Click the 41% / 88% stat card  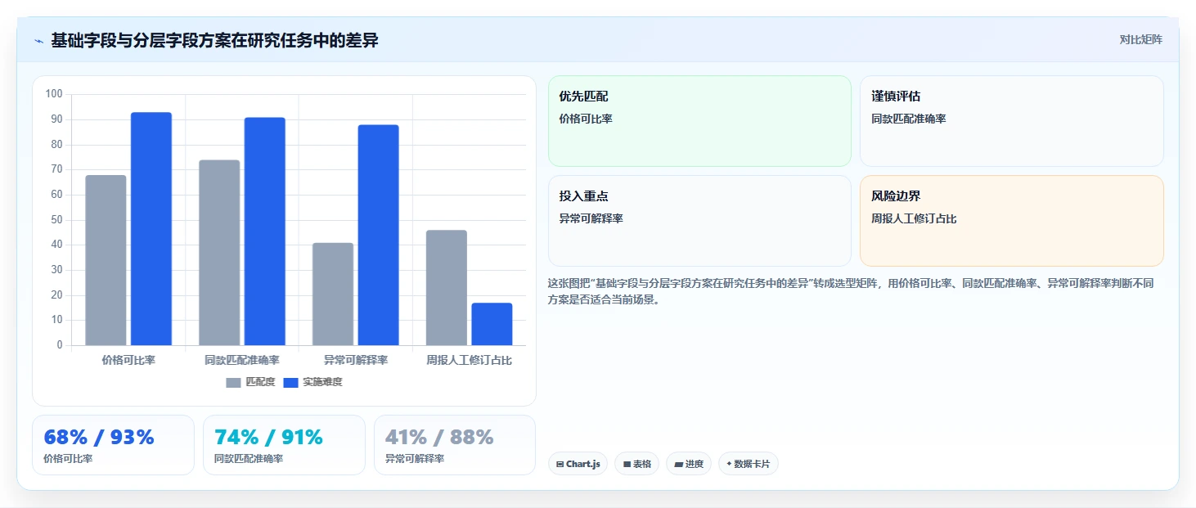(x=455, y=445)
